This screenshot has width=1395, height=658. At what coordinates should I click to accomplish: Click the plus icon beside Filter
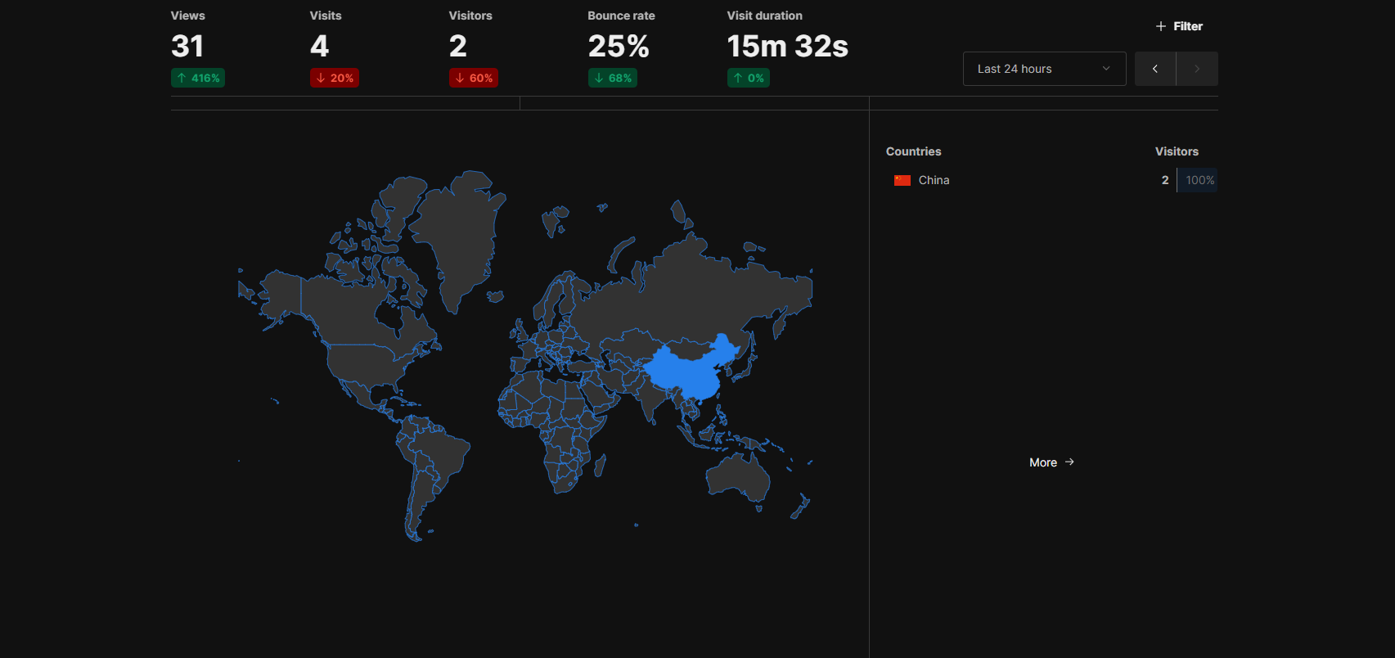coord(1160,26)
